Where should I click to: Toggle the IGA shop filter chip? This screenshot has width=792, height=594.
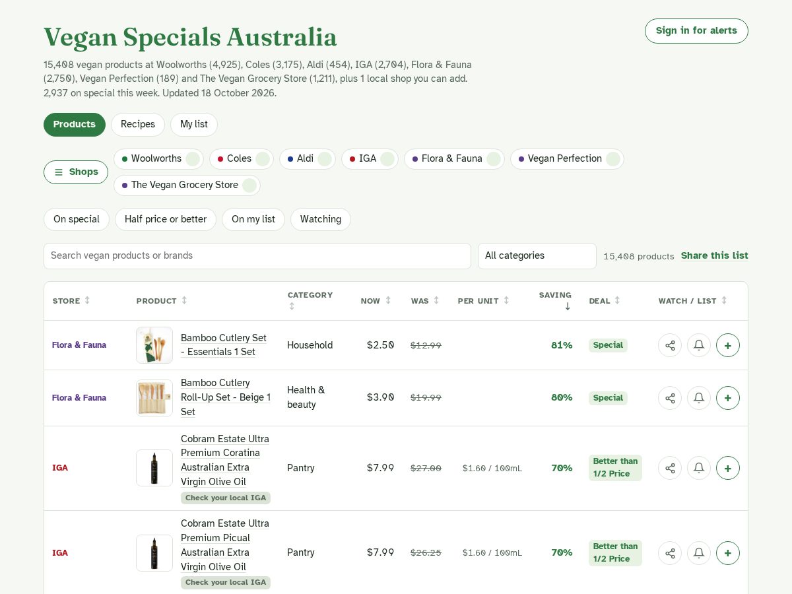coord(370,159)
